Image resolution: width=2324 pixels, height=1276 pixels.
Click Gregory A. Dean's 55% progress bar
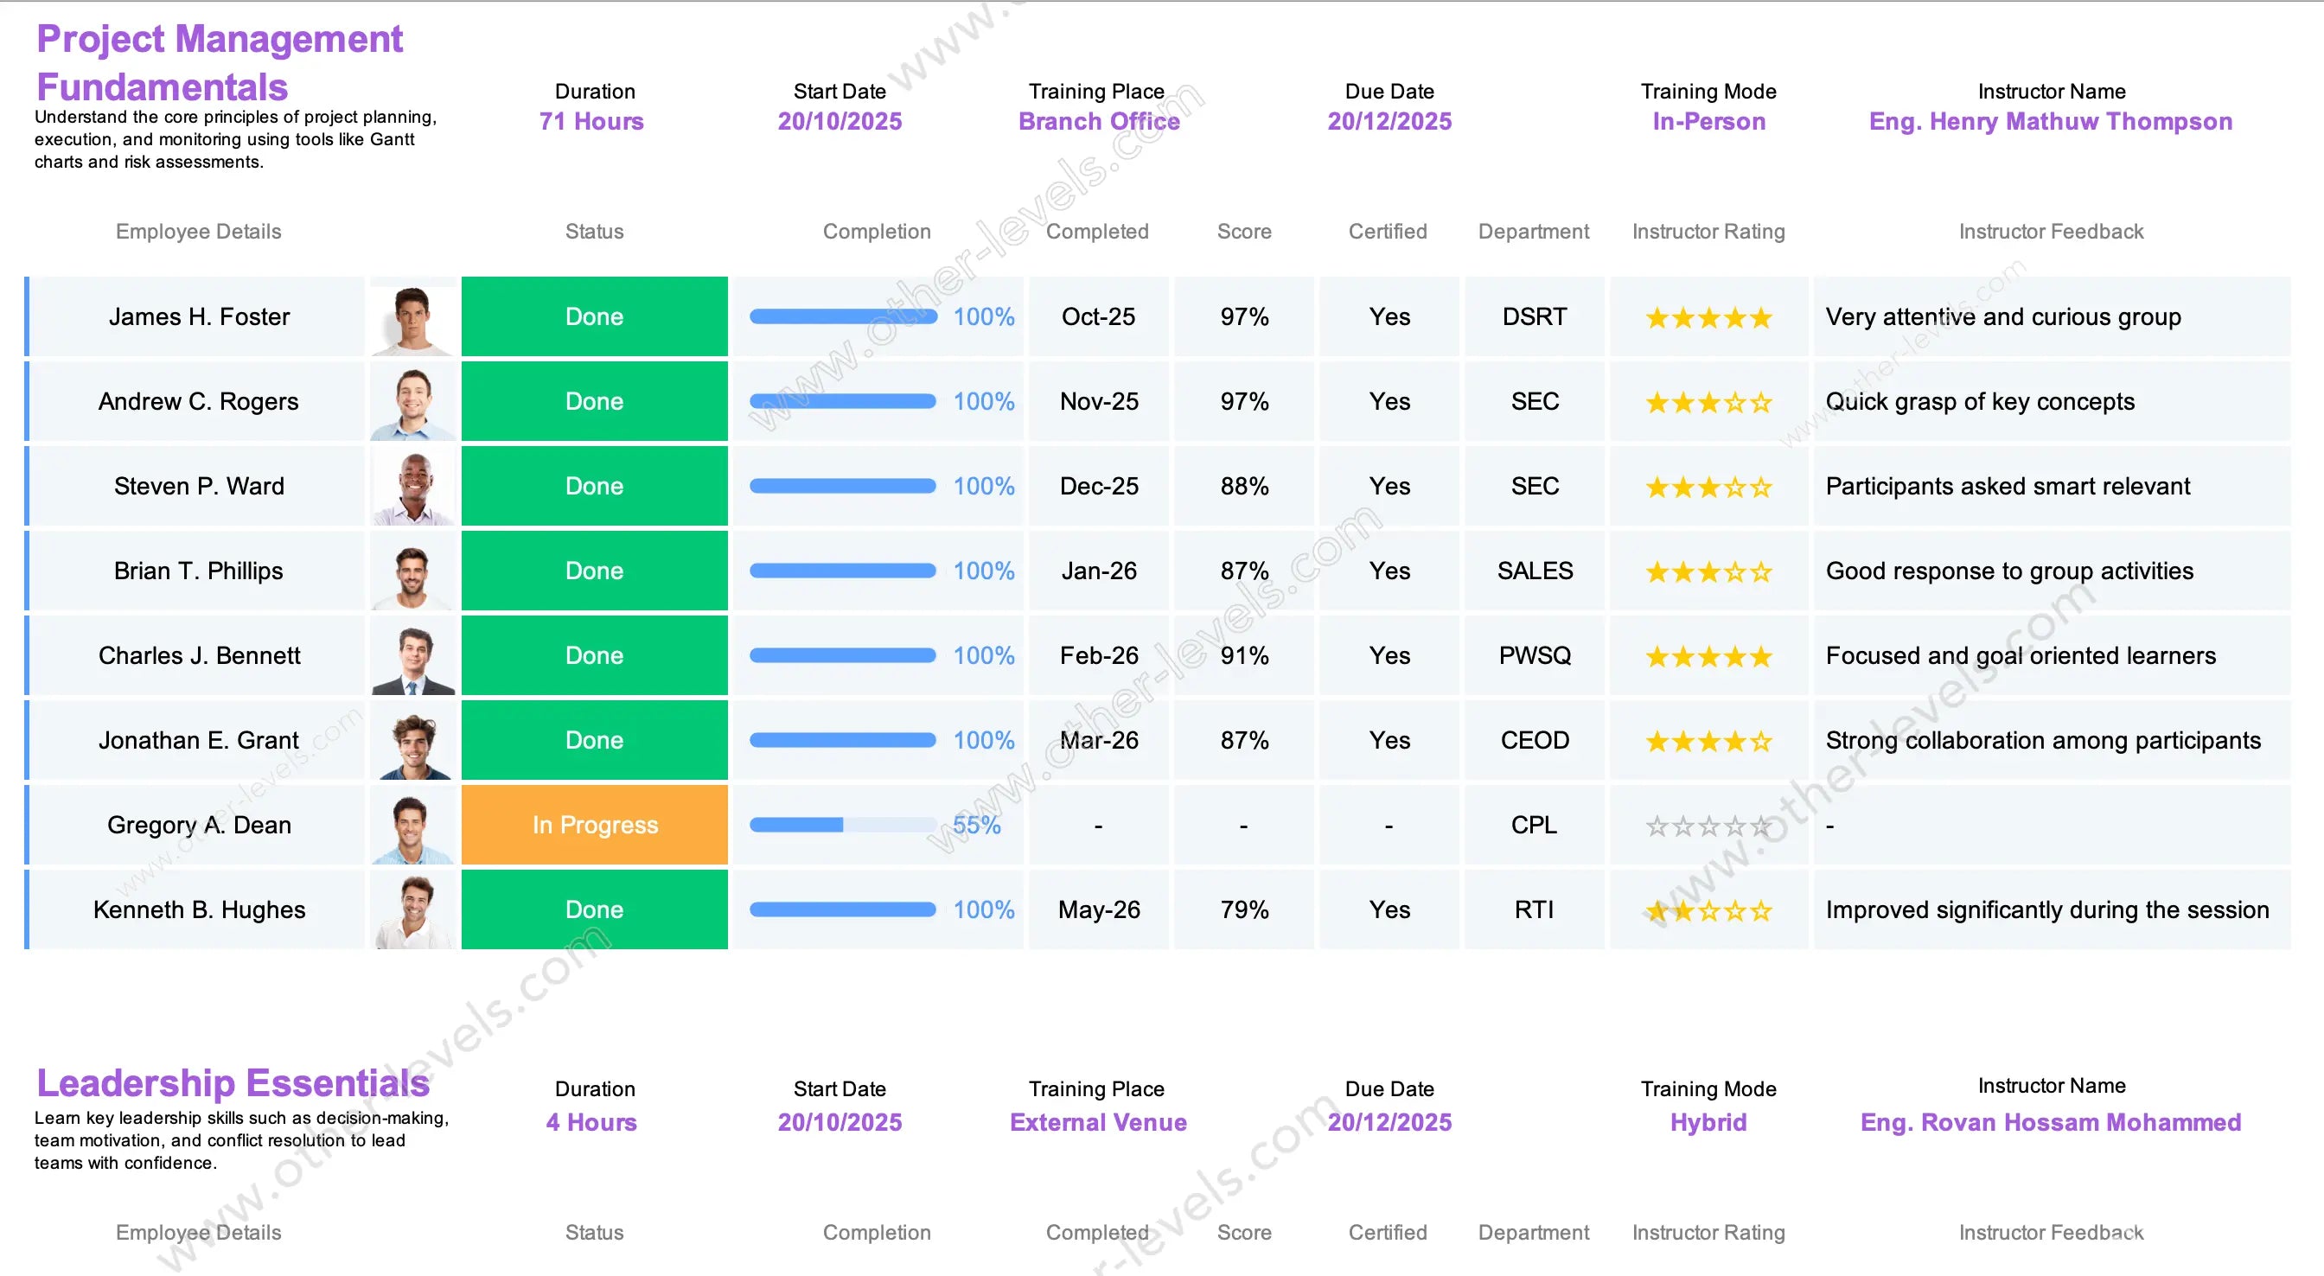(x=843, y=826)
